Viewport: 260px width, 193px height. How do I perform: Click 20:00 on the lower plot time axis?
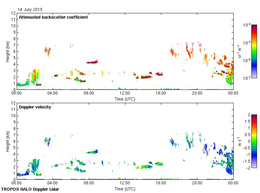pyautogui.click(x=197, y=183)
